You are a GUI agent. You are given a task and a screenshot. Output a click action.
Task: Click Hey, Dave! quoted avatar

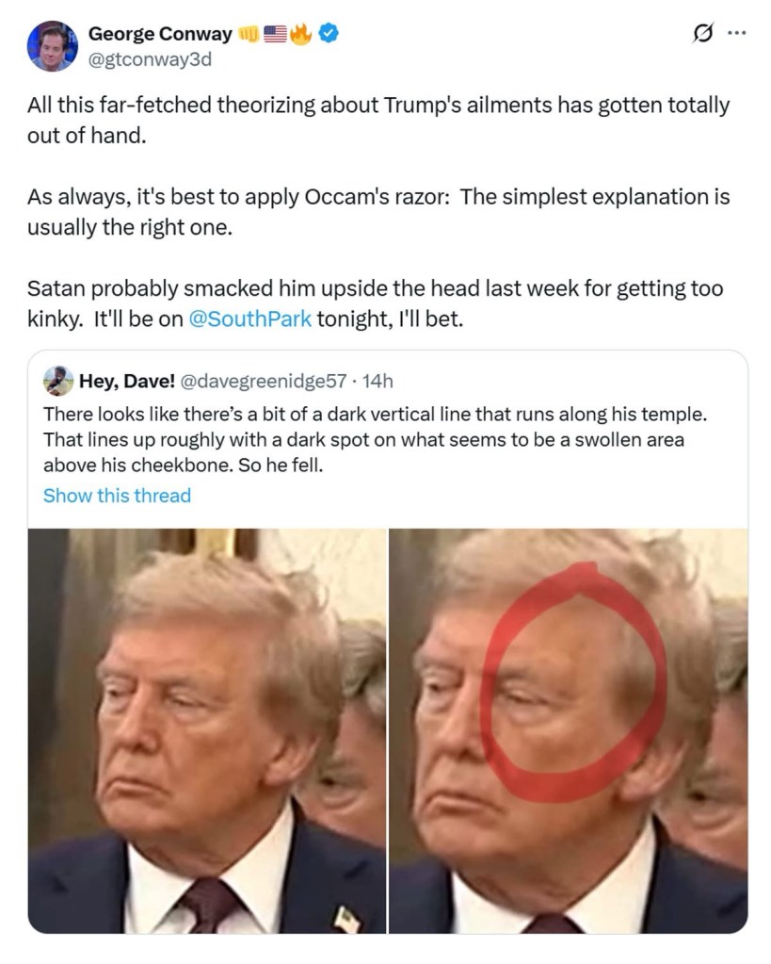click(x=58, y=381)
